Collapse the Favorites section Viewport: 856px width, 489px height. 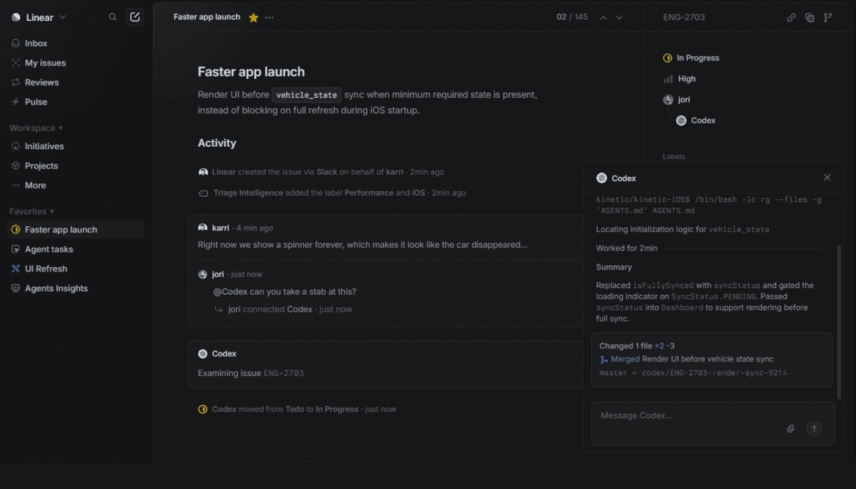click(32, 211)
